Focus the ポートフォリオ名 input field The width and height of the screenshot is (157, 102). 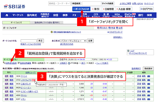coord(29,41)
